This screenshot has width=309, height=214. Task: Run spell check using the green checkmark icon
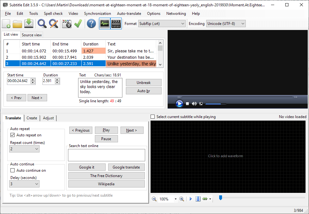[x=78, y=24]
